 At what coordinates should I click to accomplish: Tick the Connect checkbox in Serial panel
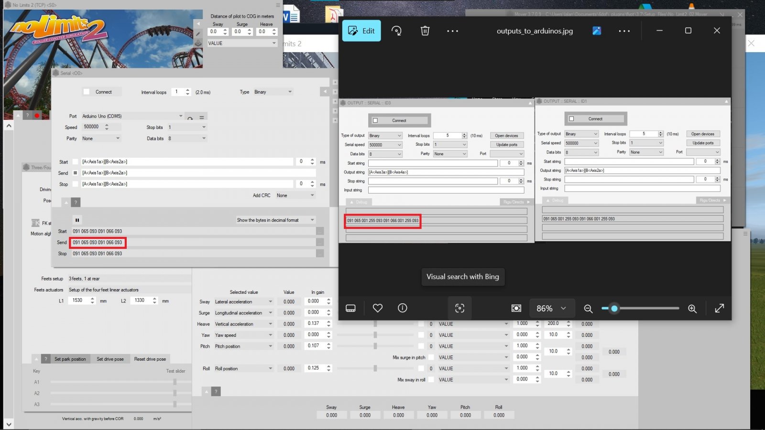pyautogui.click(x=87, y=92)
